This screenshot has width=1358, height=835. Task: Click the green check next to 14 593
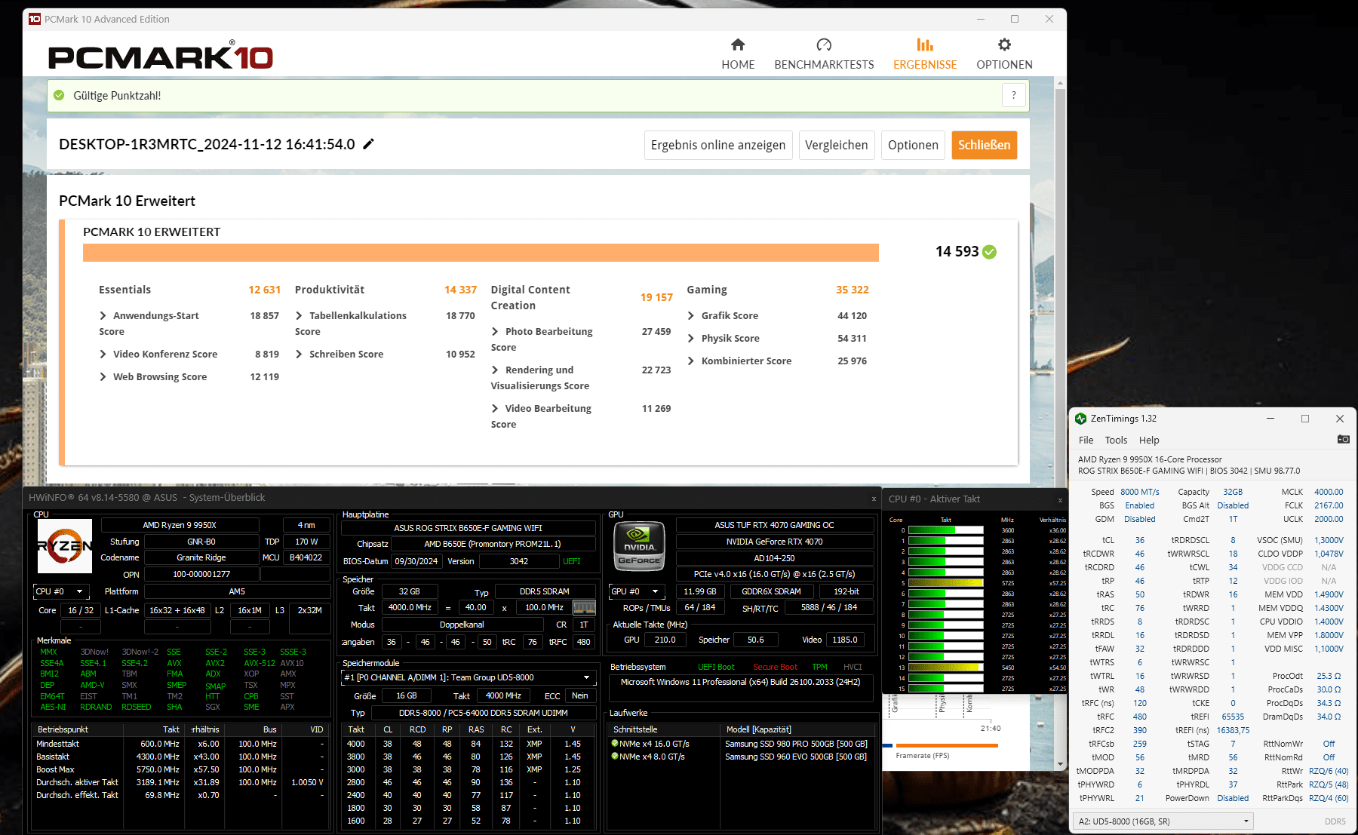[990, 252]
